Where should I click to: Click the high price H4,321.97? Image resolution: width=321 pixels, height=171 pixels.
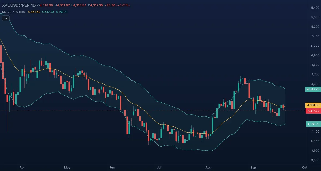(62, 5)
